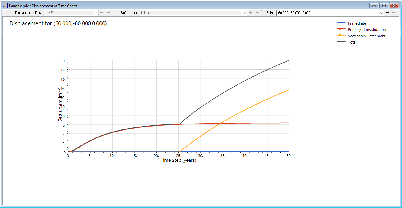Click the blue Immediate legend line marker
The height and width of the screenshot is (208, 402).
(x=341, y=23)
